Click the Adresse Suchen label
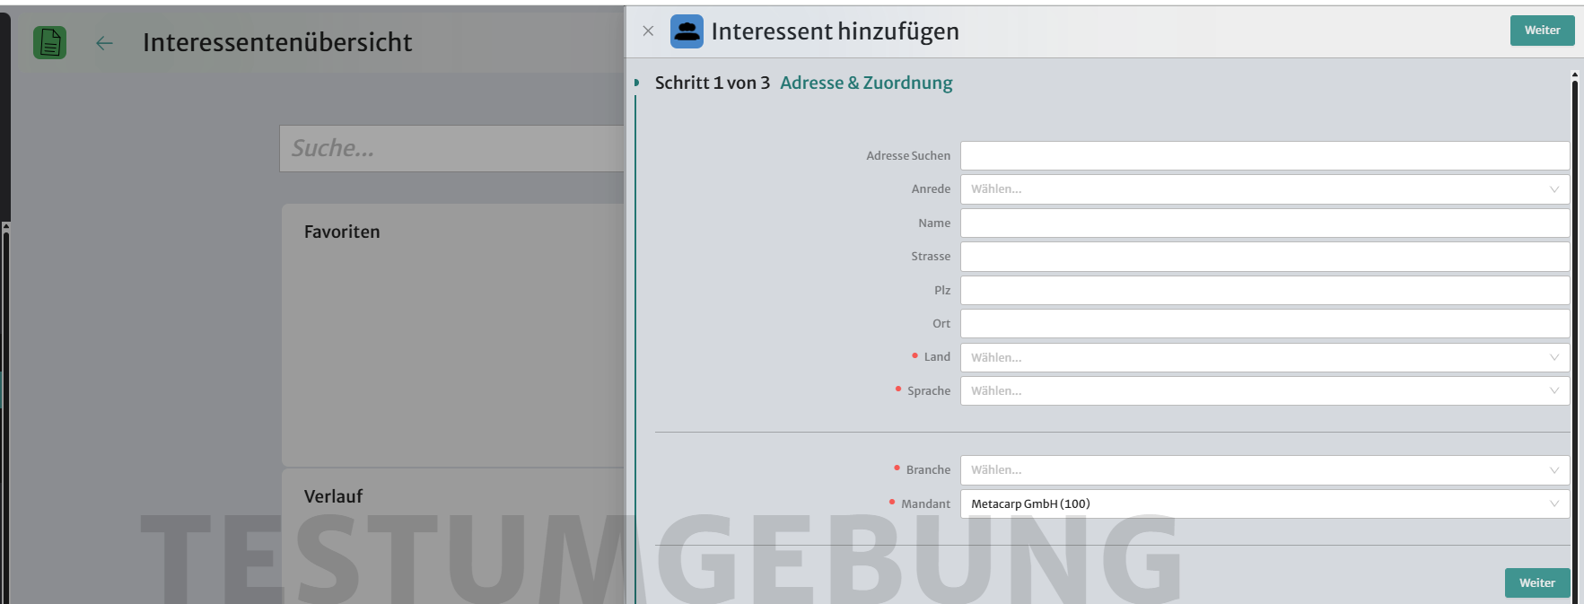This screenshot has height=604, width=1584. (908, 155)
